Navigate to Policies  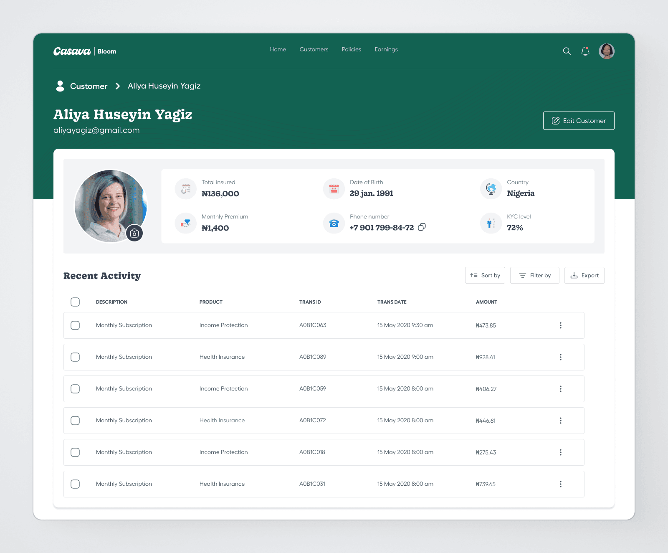(352, 49)
